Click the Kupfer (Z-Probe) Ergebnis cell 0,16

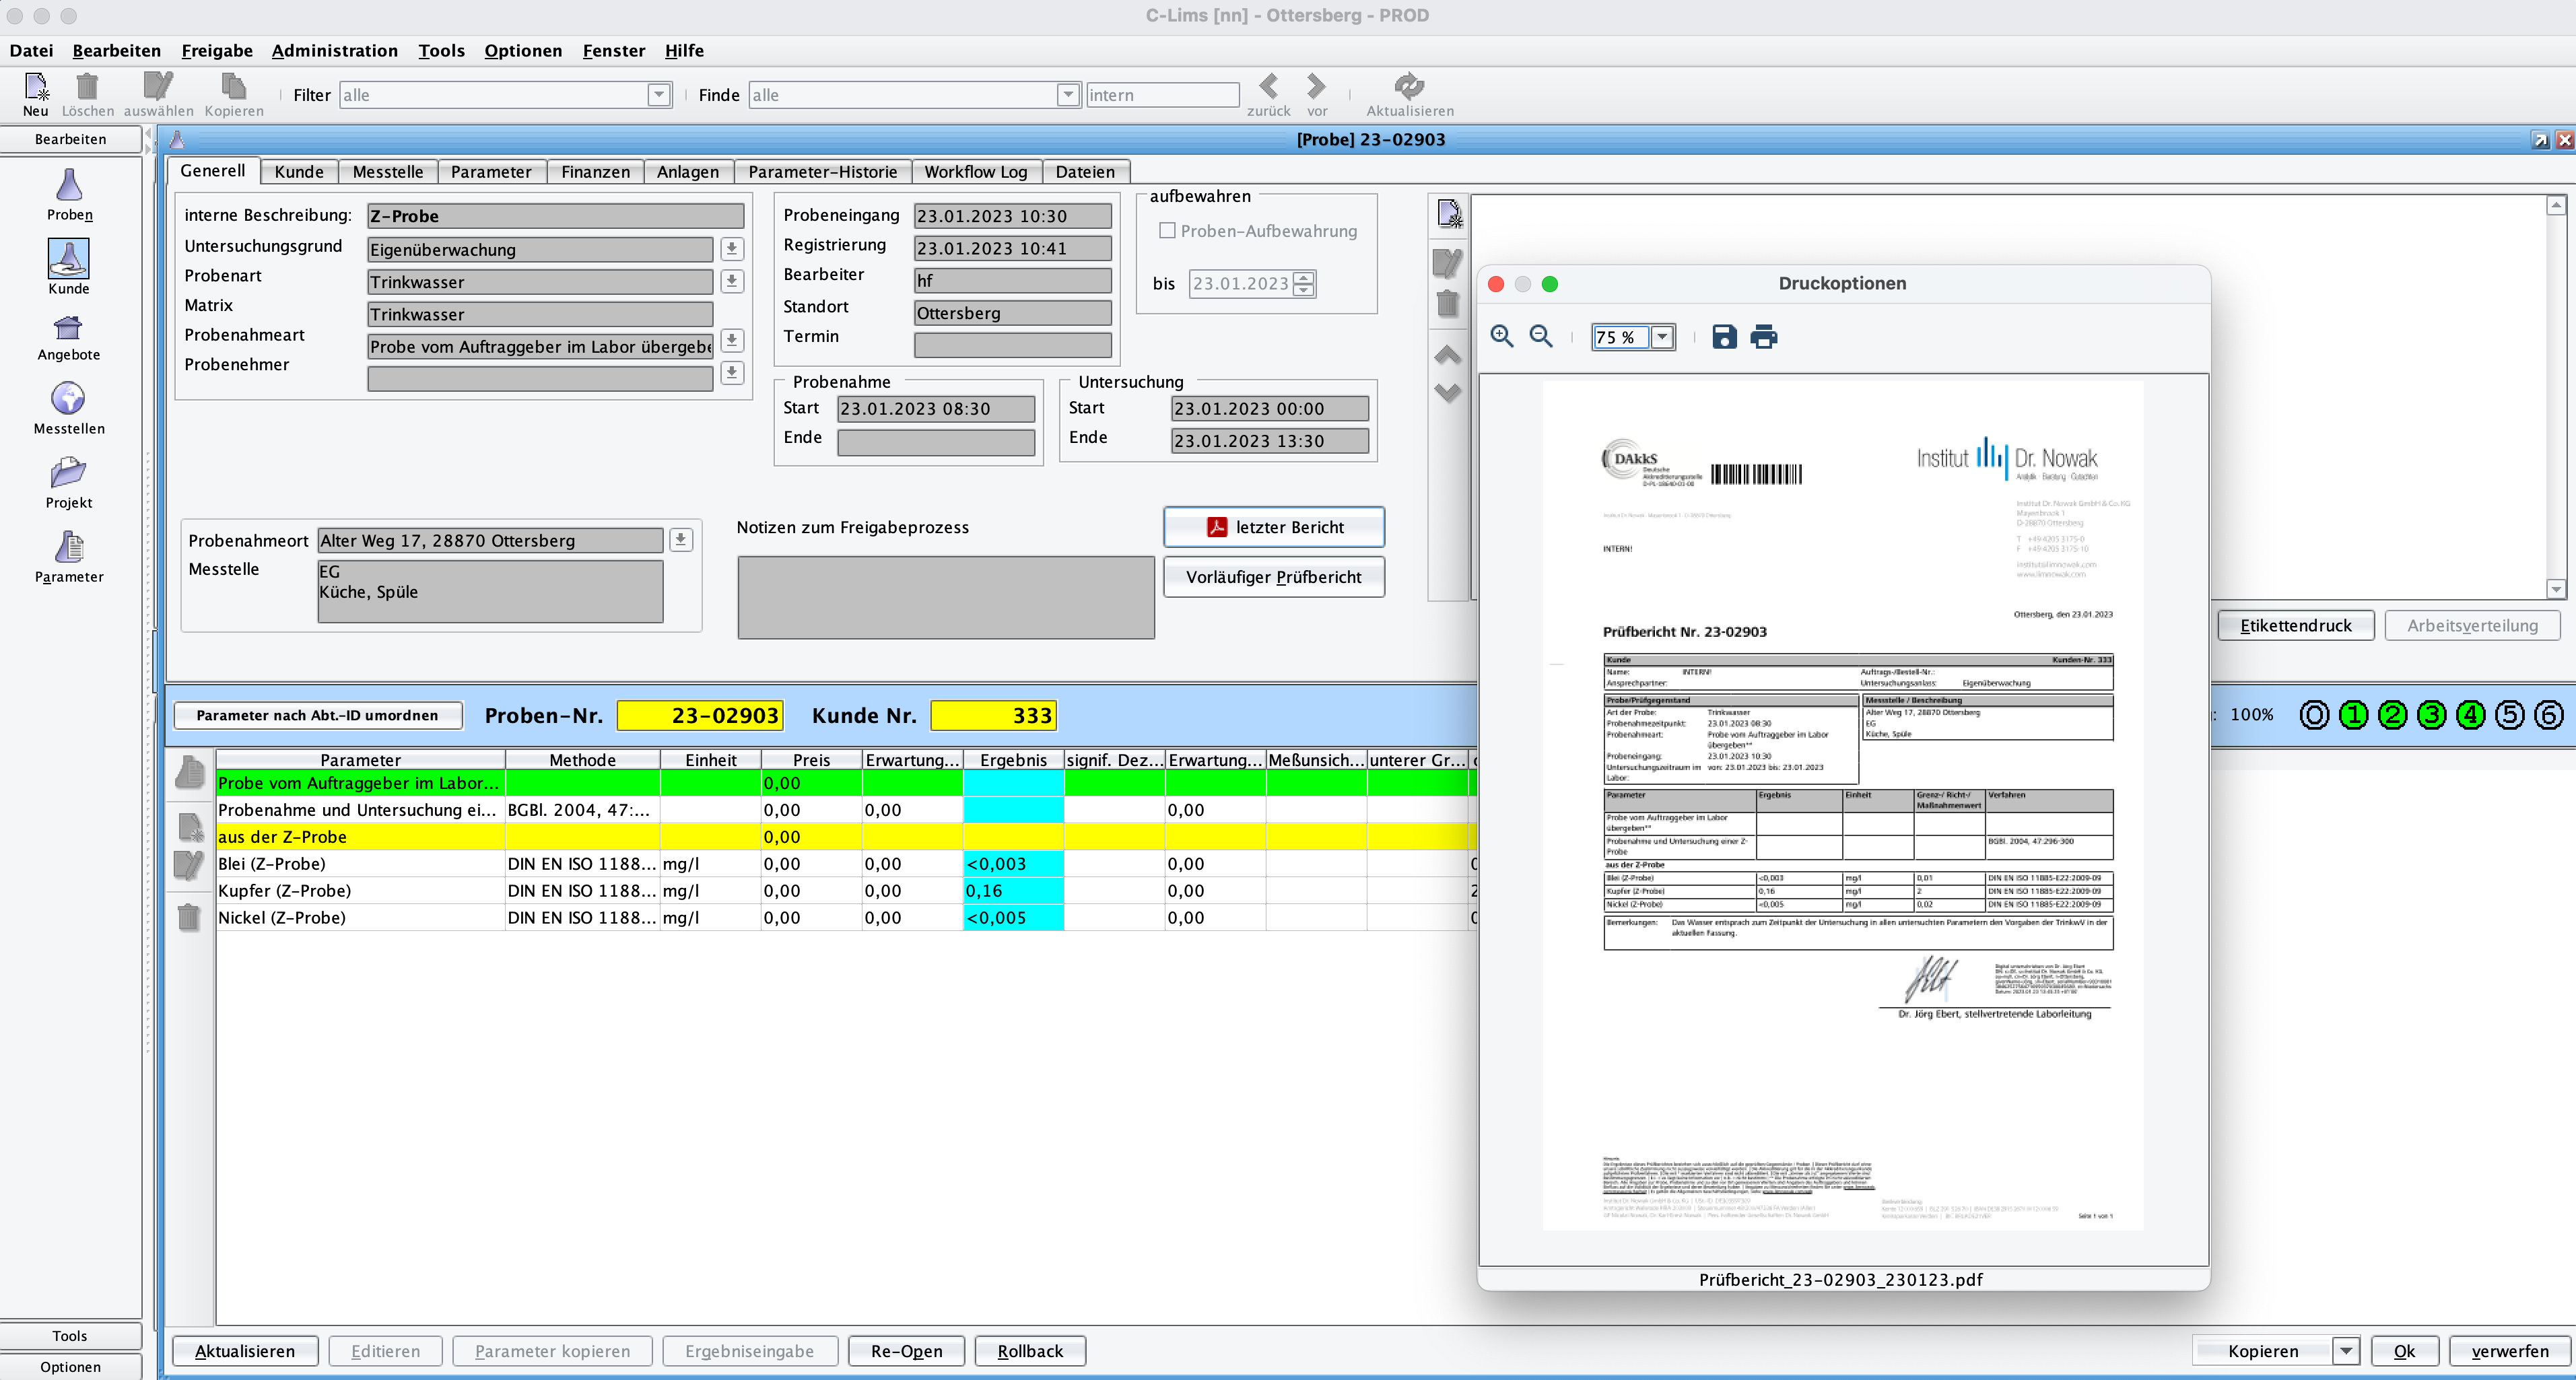pyautogui.click(x=1013, y=891)
